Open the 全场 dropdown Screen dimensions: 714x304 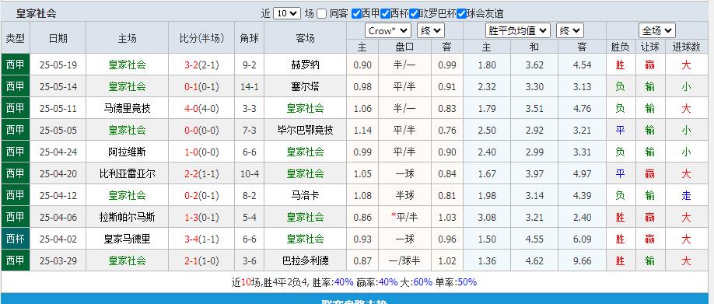point(656,30)
